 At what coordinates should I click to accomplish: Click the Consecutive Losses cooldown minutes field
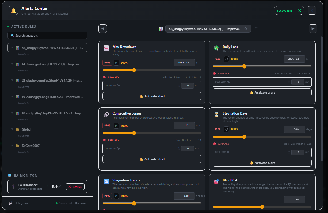(x=188, y=149)
